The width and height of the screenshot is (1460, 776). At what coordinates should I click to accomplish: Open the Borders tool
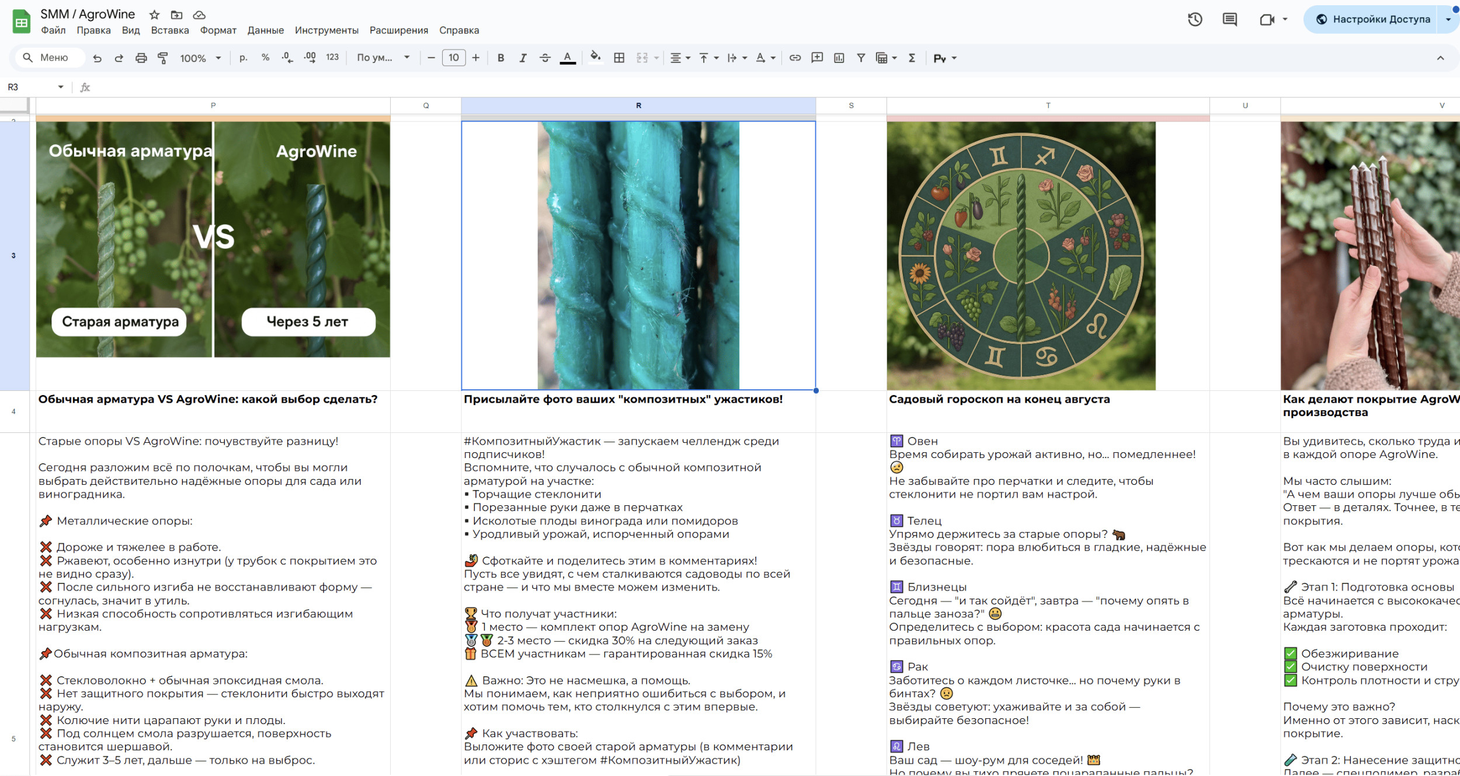pyautogui.click(x=619, y=58)
